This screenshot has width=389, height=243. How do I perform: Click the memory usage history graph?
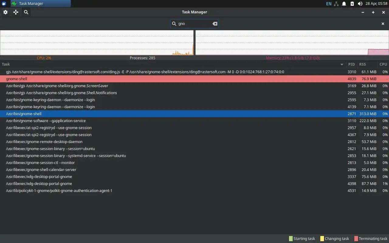tap(292, 43)
